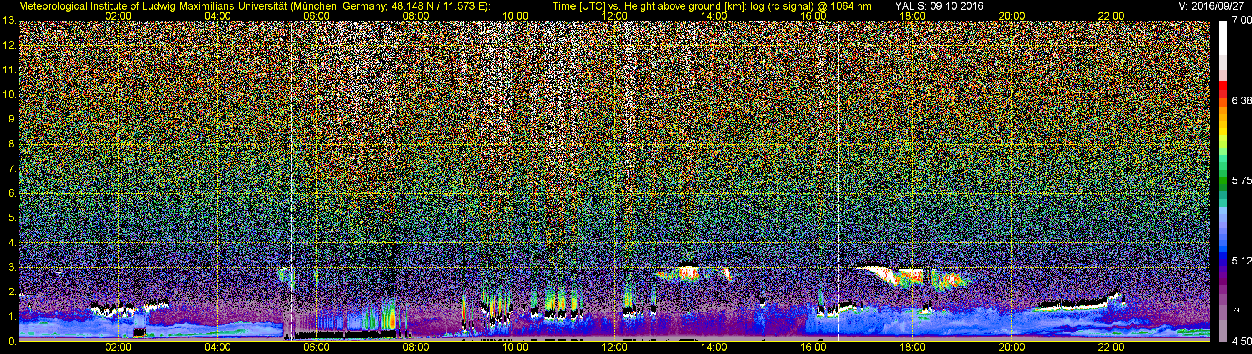
Task: Click the 6.38 color scale label
Action: (1241, 100)
